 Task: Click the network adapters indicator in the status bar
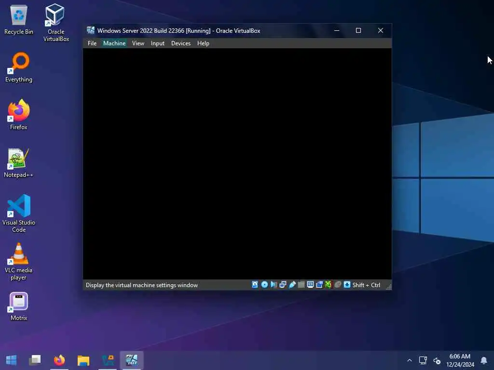[x=283, y=285]
